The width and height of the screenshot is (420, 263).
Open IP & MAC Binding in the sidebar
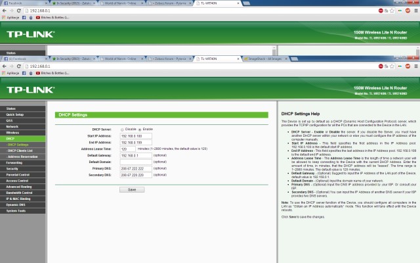[23, 199]
